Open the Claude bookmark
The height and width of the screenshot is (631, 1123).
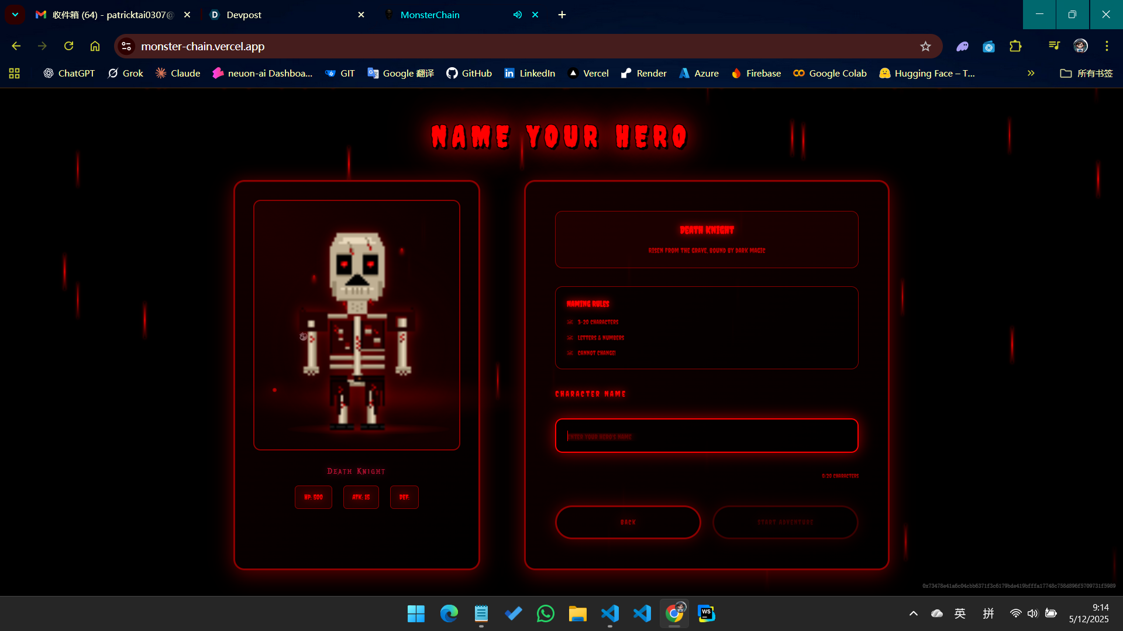click(178, 73)
